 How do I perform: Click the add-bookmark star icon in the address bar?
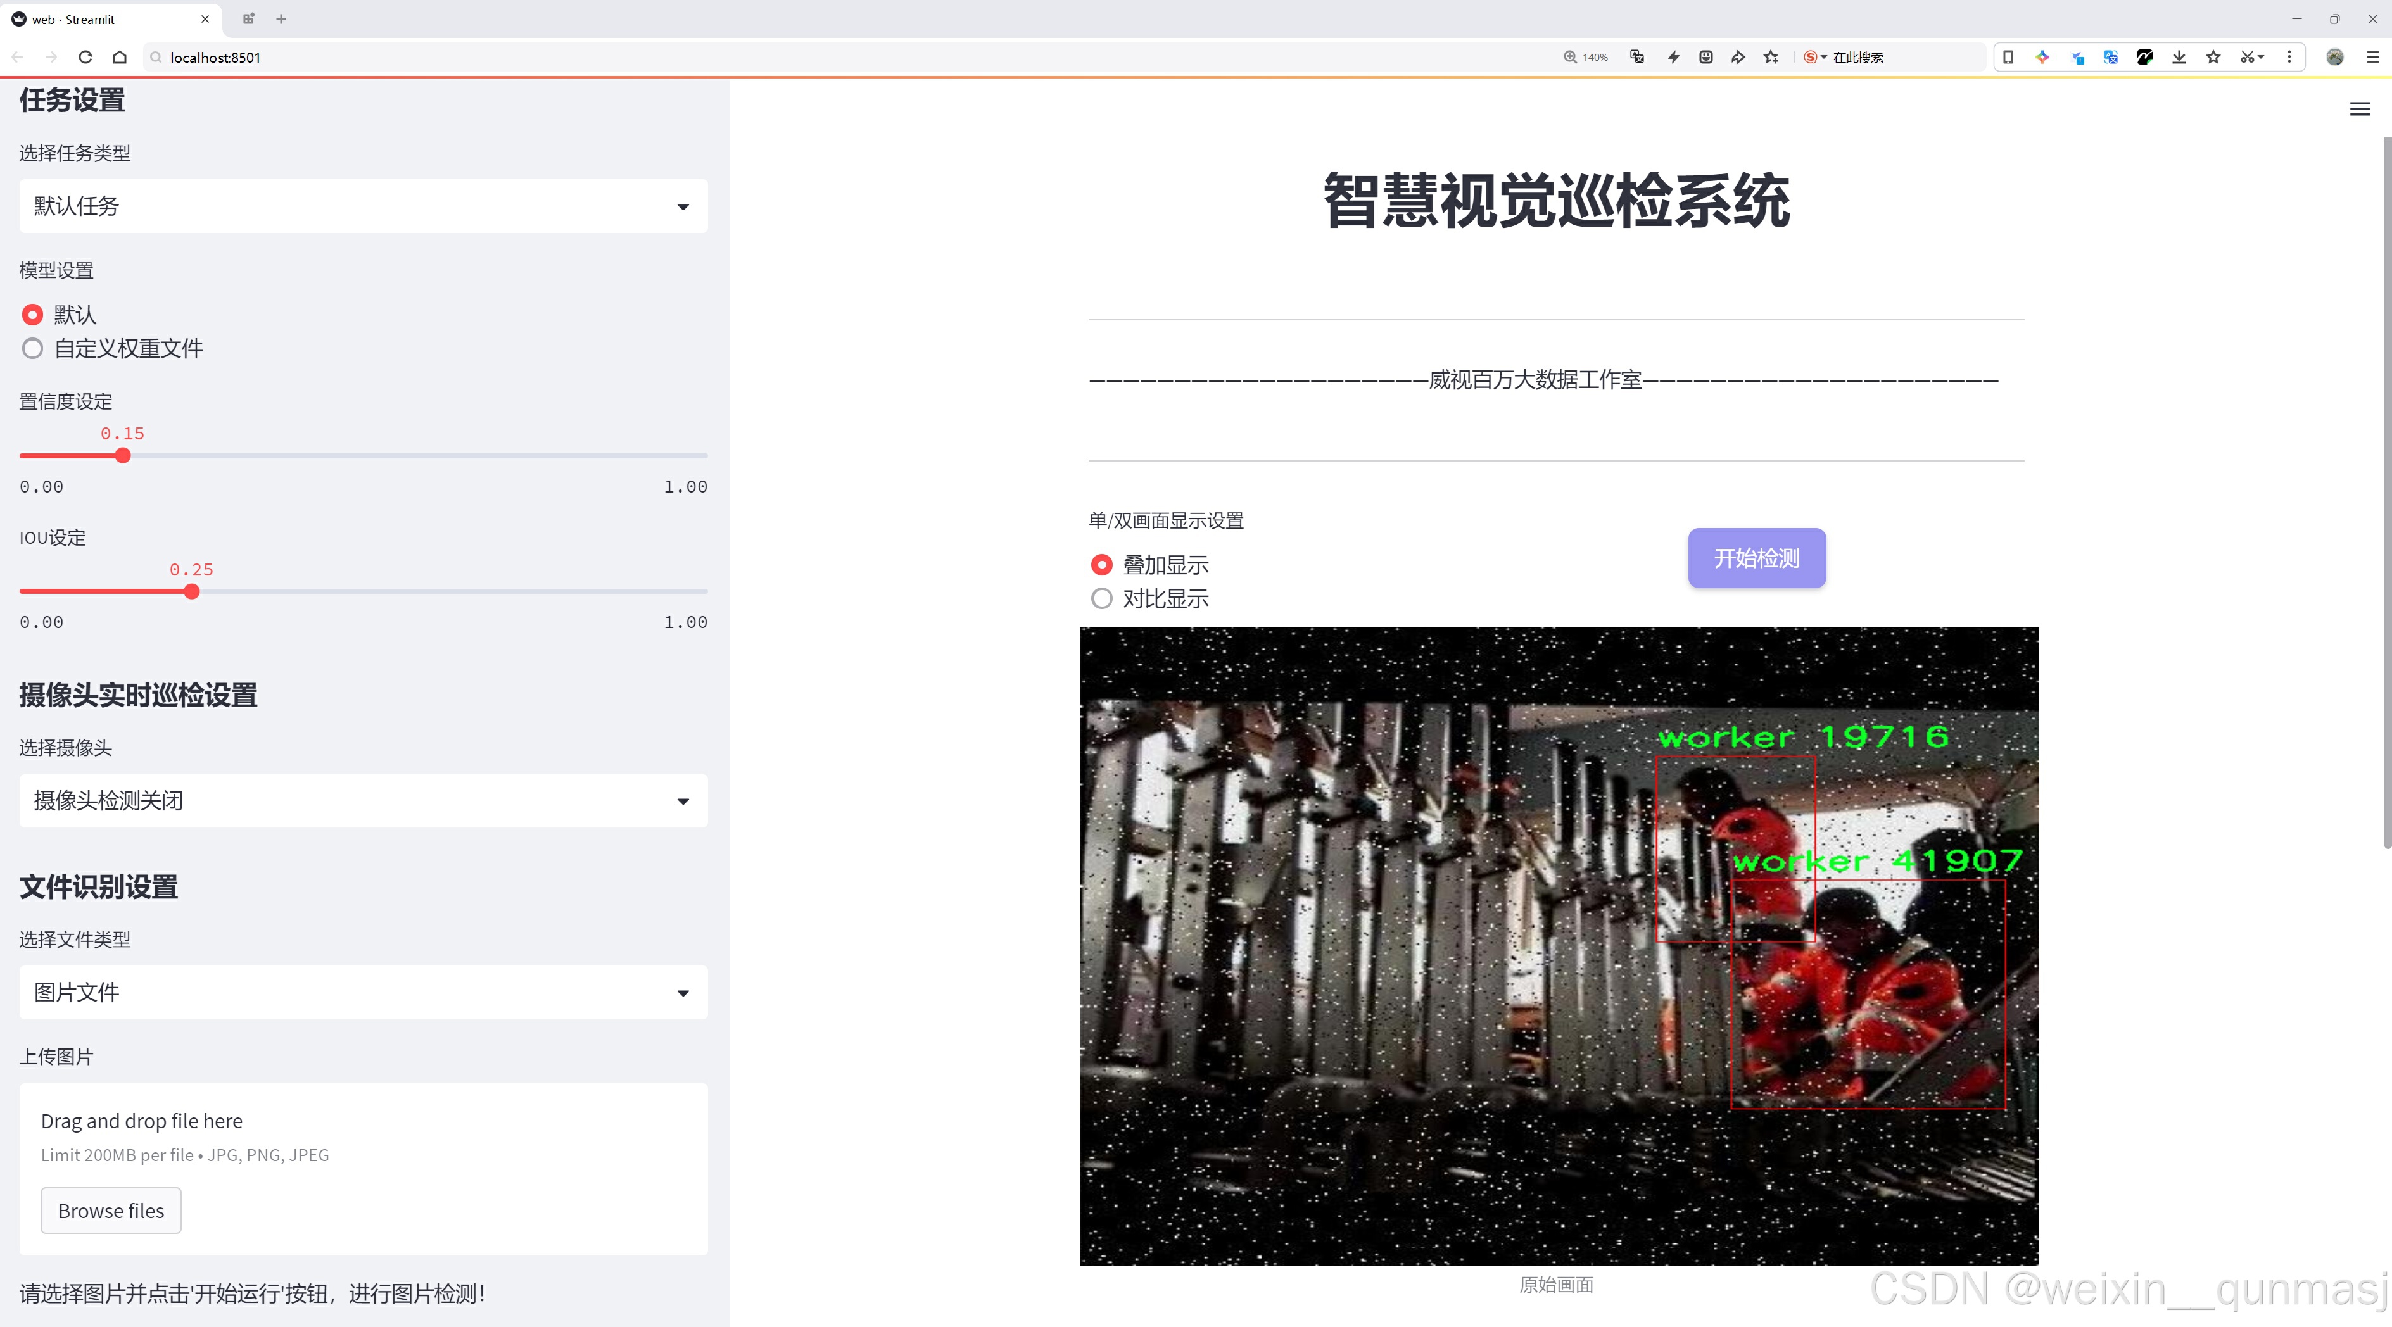point(1772,58)
